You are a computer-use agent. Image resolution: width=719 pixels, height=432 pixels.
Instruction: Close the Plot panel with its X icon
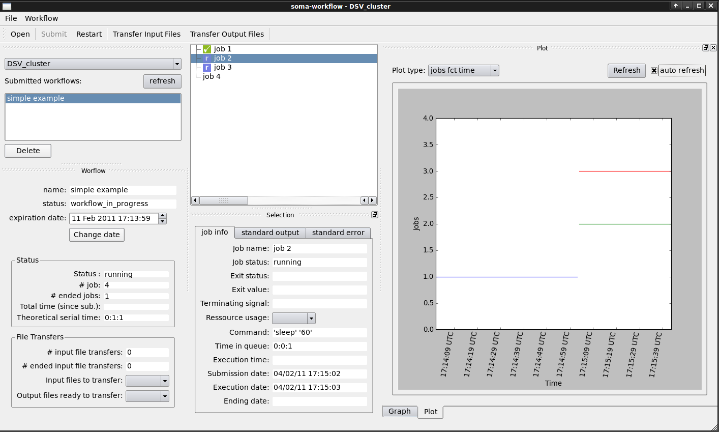(713, 48)
